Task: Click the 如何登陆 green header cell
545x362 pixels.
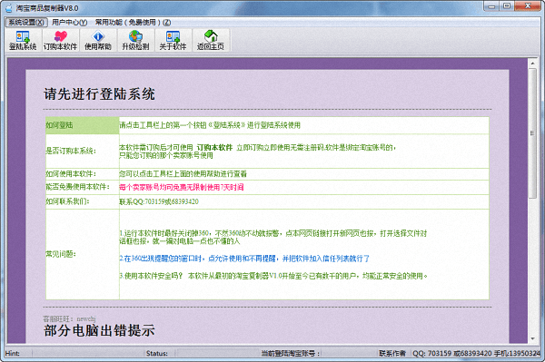Action: (82, 125)
